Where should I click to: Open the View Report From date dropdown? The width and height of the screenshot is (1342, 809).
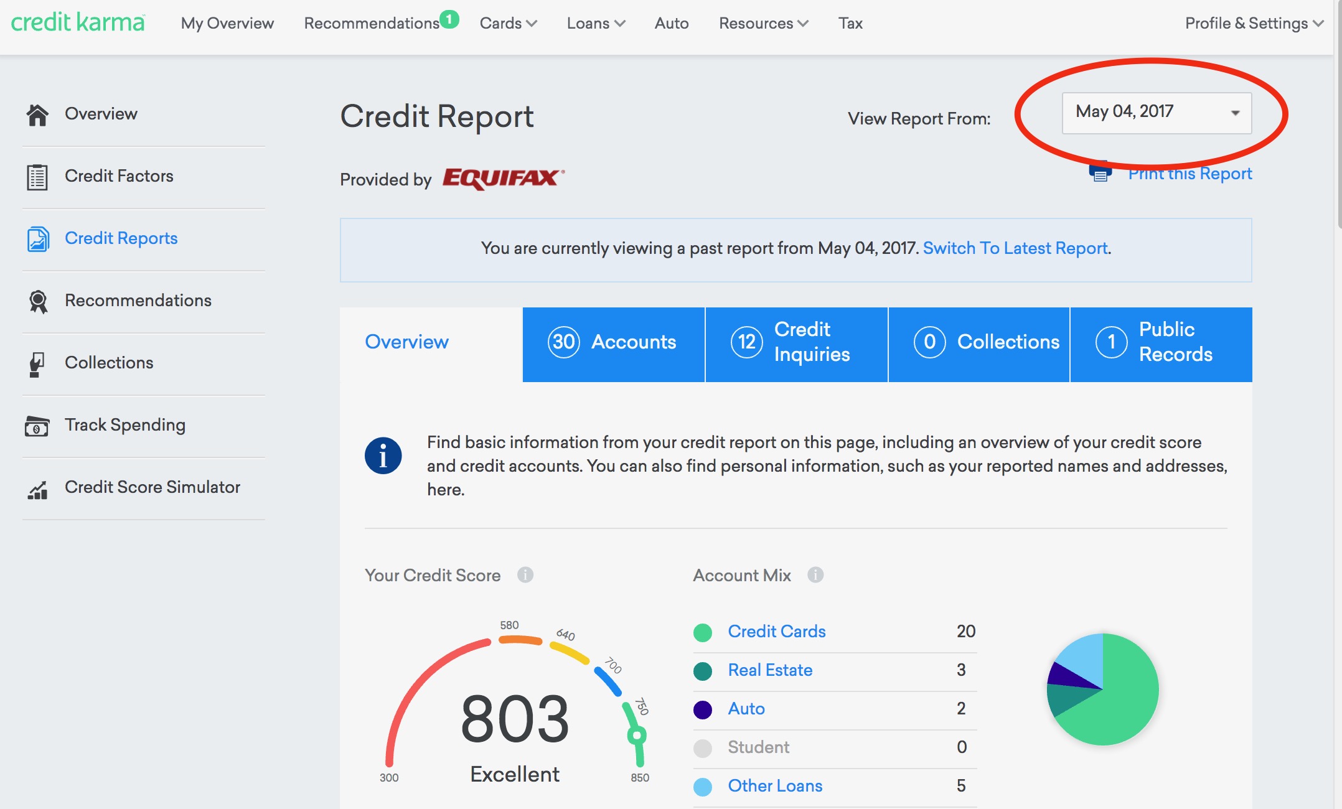coord(1157,113)
